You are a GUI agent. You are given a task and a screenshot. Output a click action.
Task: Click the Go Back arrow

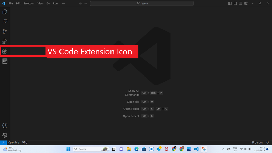tap(80, 3)
